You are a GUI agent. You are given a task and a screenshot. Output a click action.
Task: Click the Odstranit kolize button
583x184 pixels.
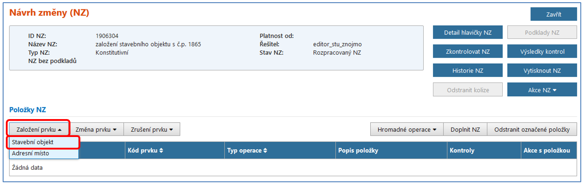(467, 90)
